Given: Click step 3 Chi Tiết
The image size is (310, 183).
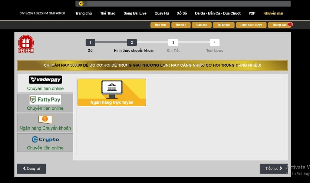Looking at the screenshot, I should [x=173, y=43].
